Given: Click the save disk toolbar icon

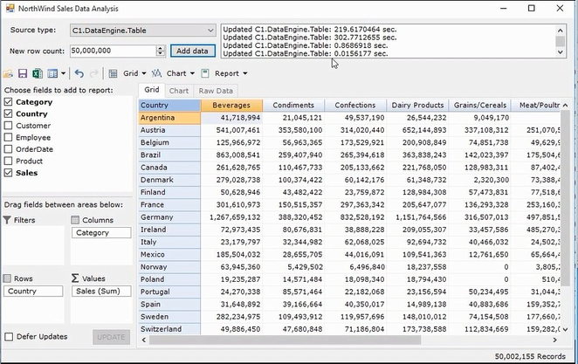Looking at the screenshot, I should pos(23,73).
